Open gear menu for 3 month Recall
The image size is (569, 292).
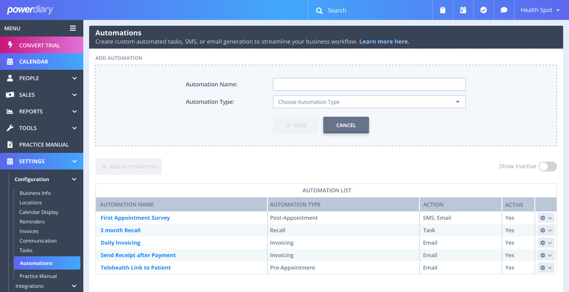coord(546,231)
